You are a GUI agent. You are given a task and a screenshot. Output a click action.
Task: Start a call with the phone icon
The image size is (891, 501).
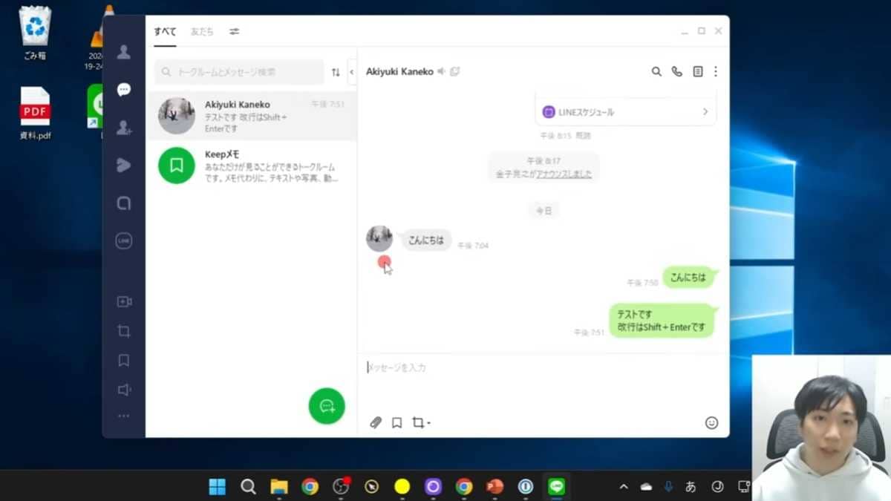coord(676,71)
